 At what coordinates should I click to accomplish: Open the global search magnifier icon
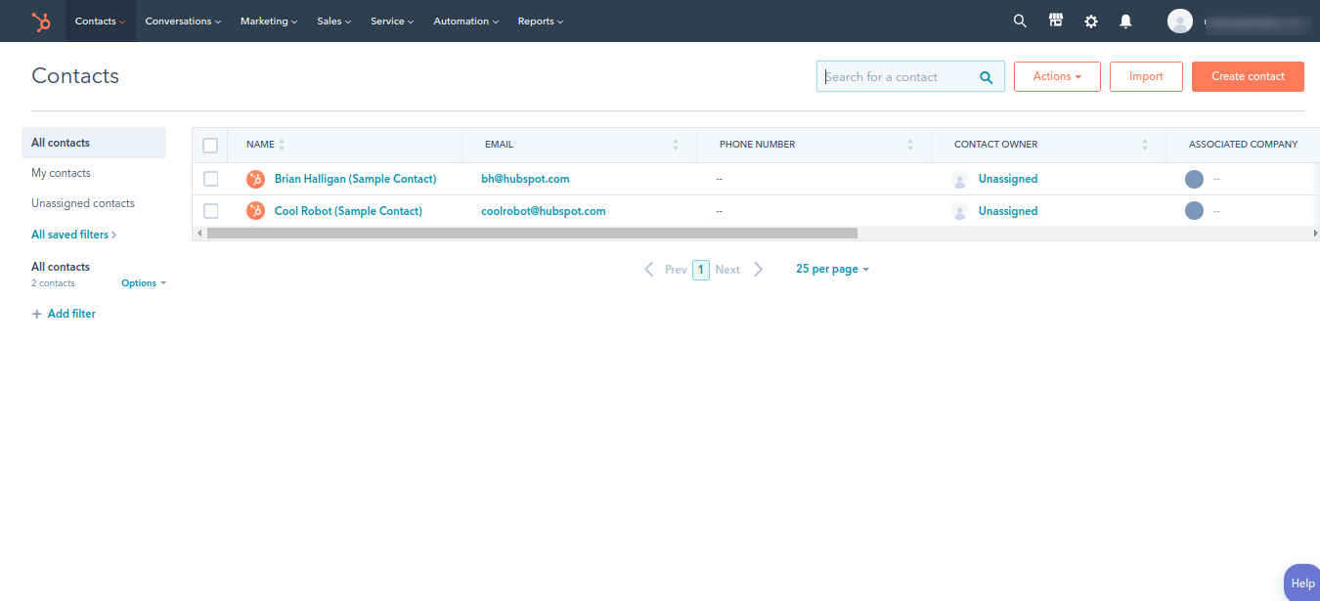coord(1020,21)
